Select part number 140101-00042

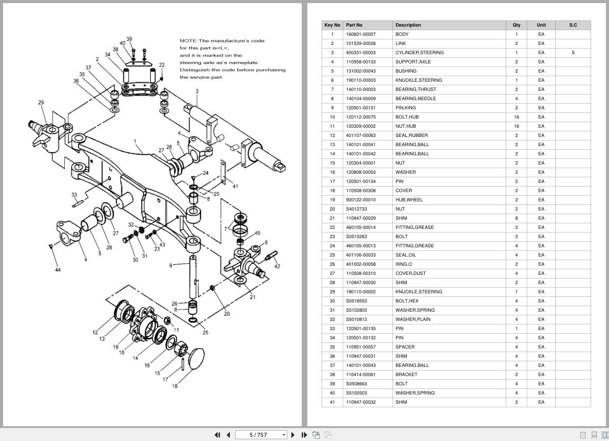pyautogui.click(x=361, y=154)
